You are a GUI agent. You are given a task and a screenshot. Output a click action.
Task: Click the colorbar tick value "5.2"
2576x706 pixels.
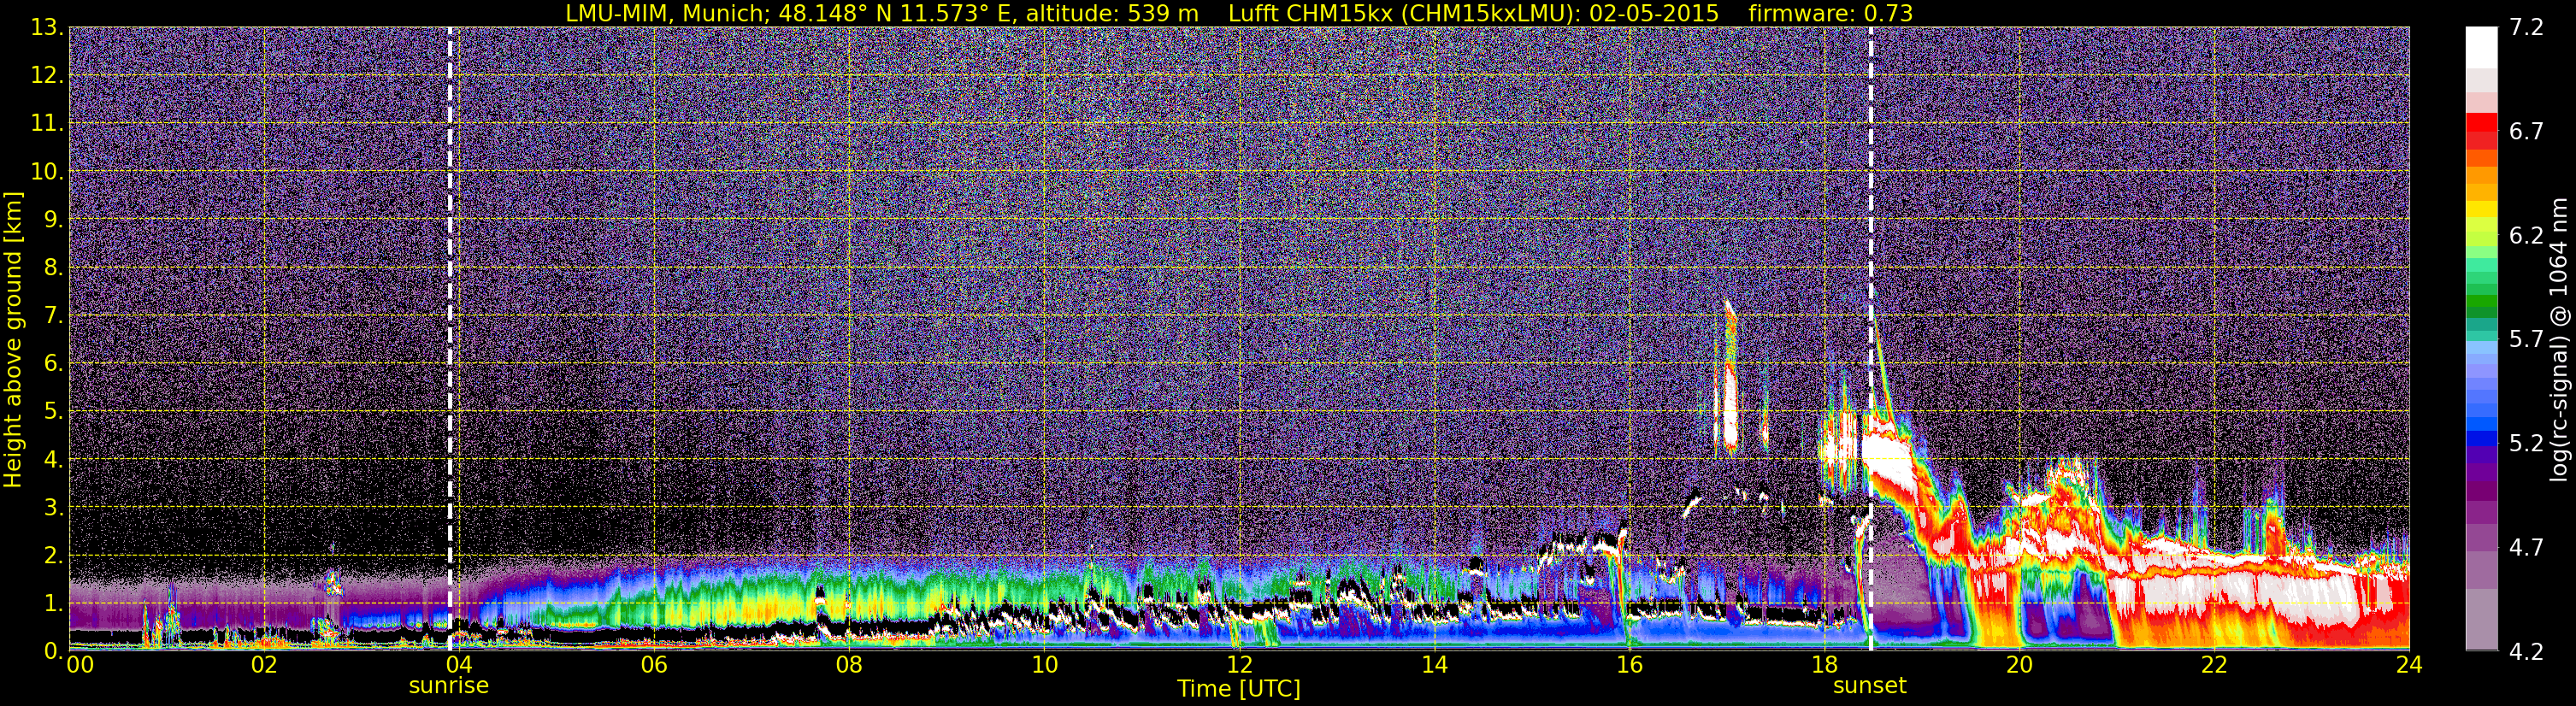click(2526, 444)
